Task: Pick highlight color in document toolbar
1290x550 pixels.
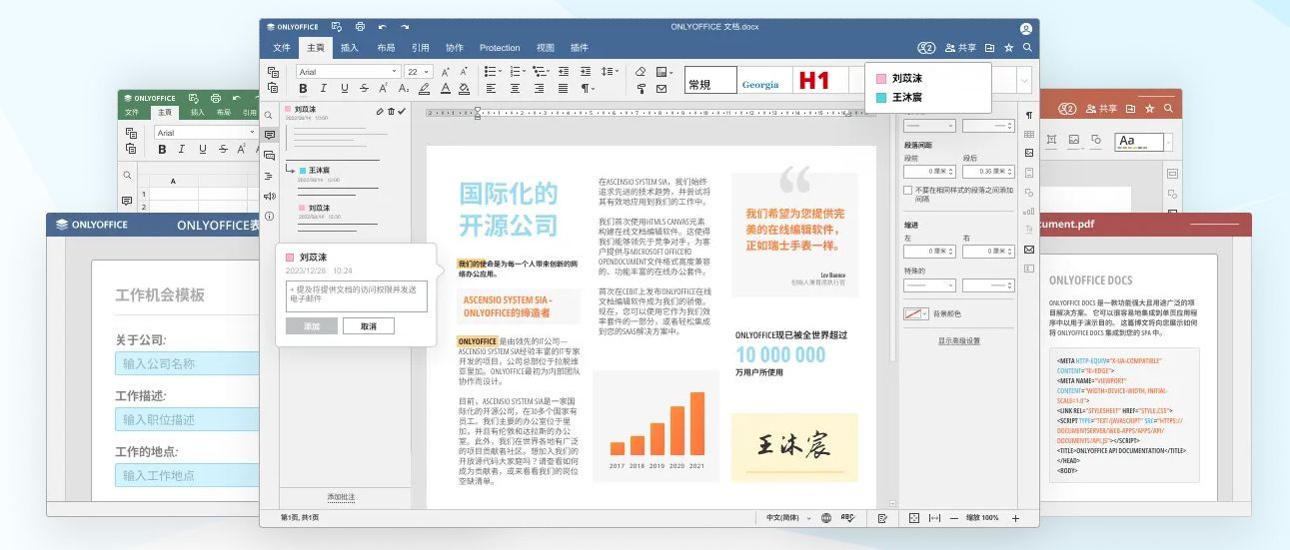Action: [x=424, y=89]
